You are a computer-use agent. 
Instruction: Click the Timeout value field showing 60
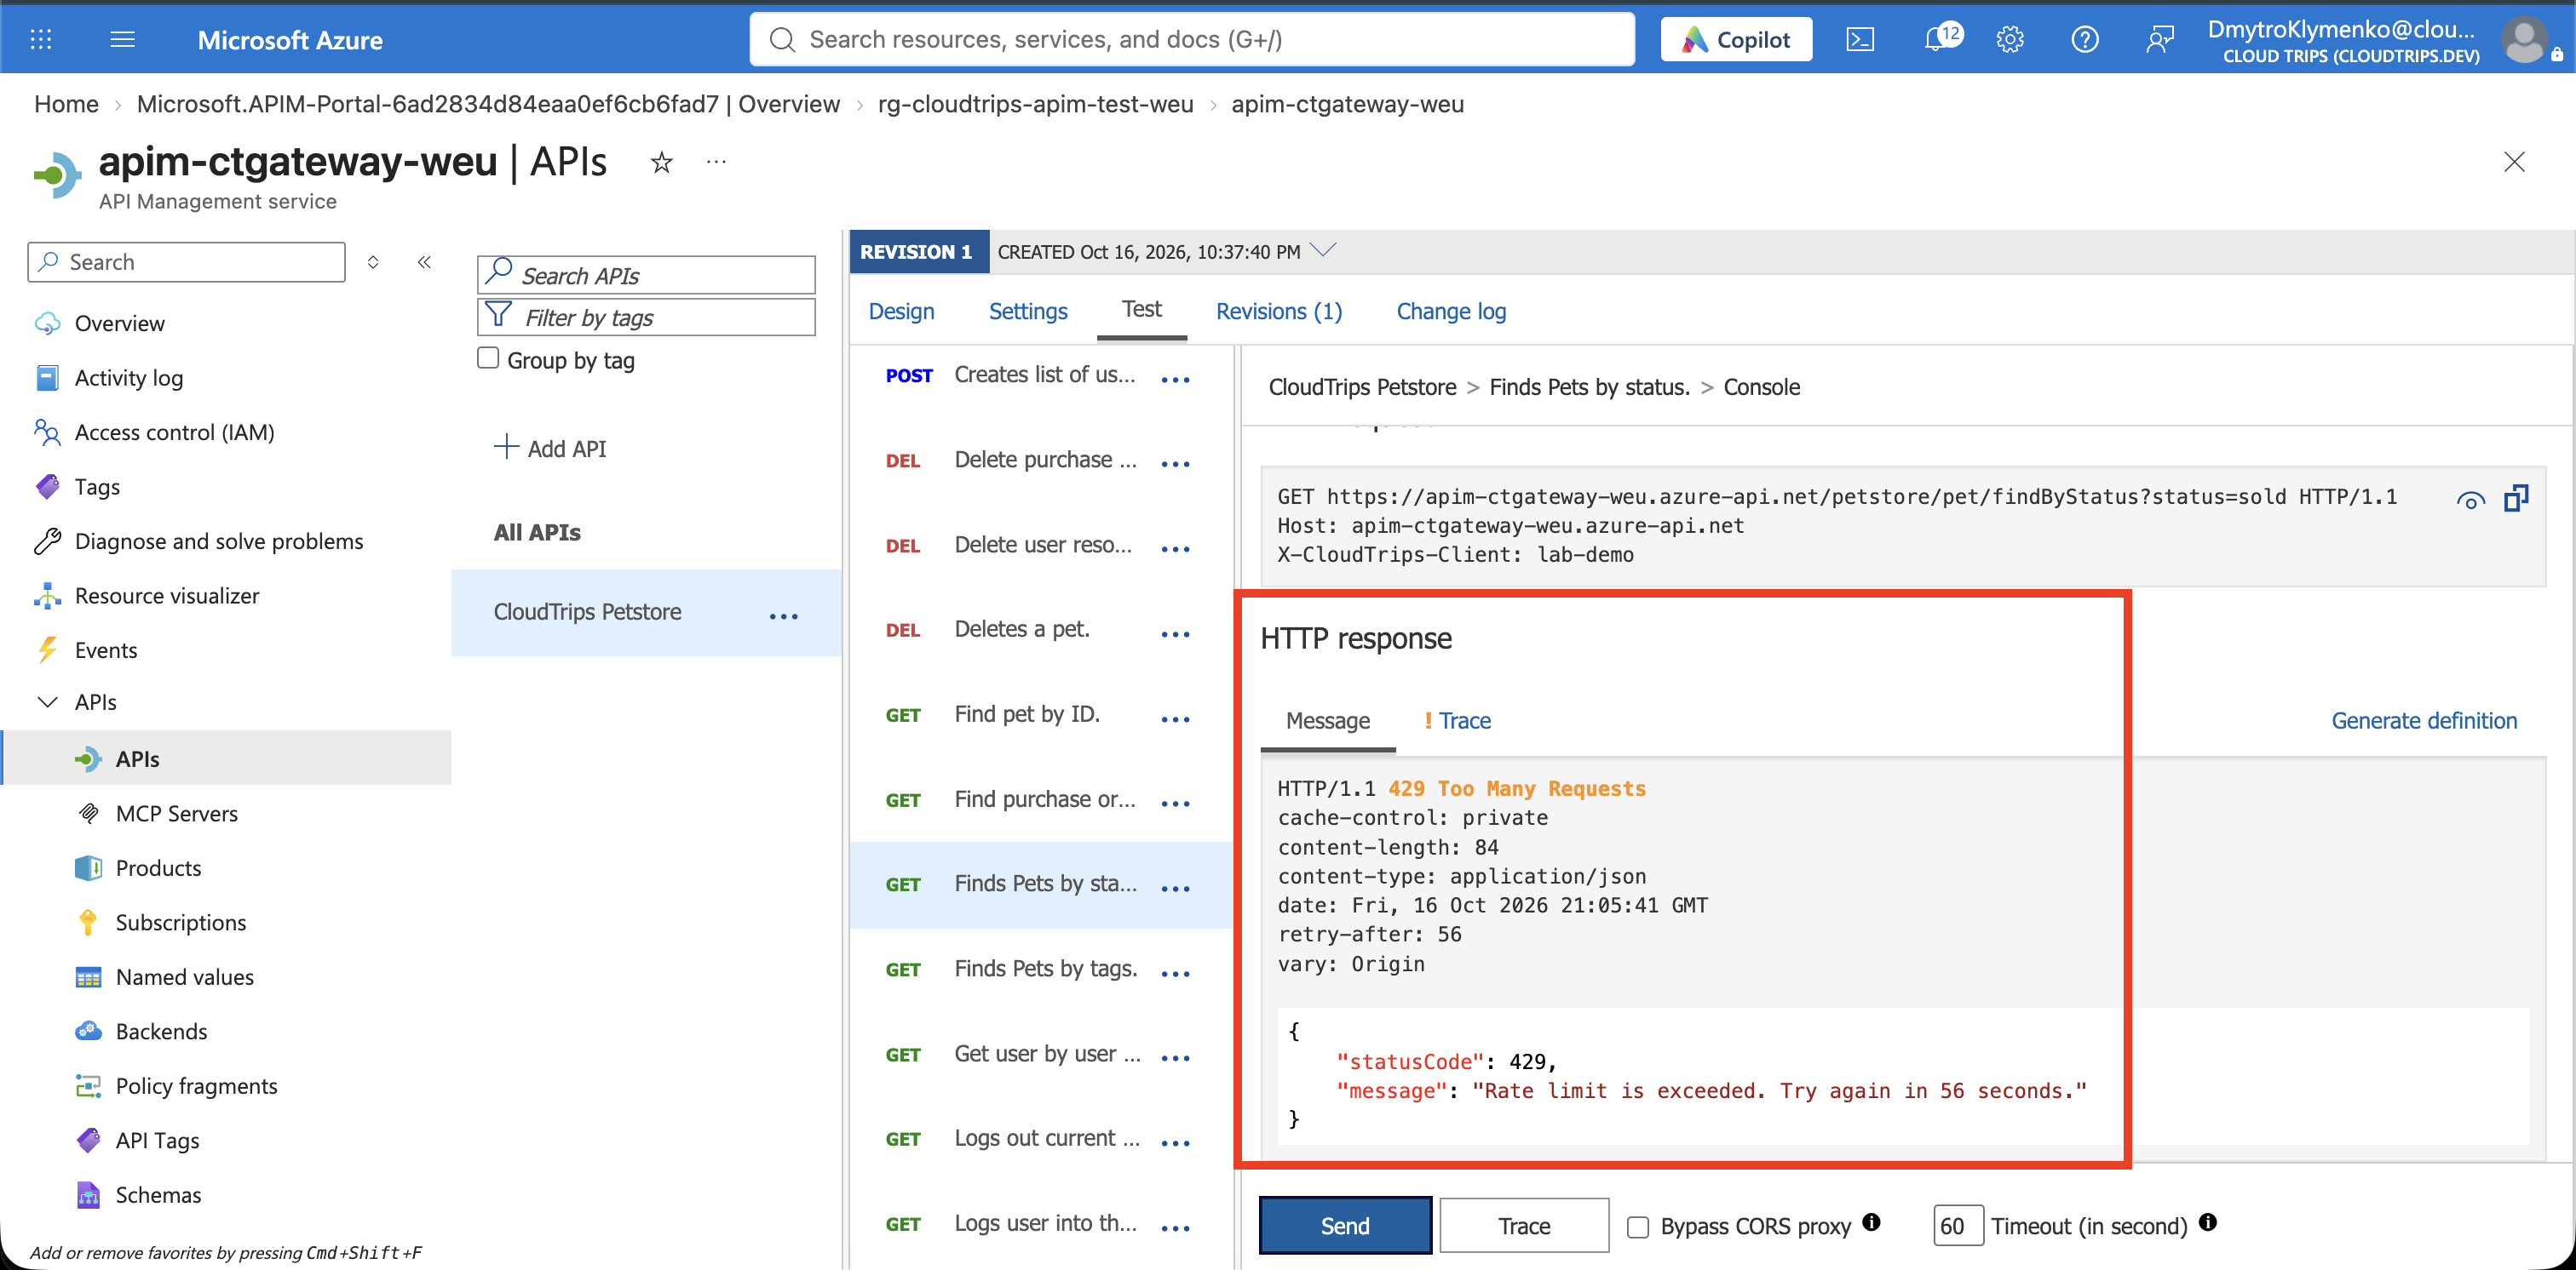[x=1957, y=1225]
